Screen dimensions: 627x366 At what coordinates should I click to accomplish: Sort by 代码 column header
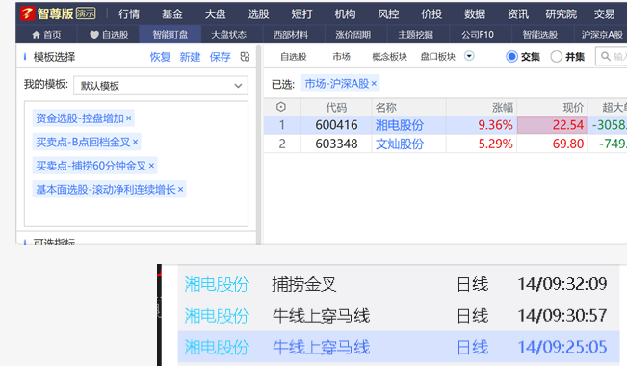tap(336, 107)
